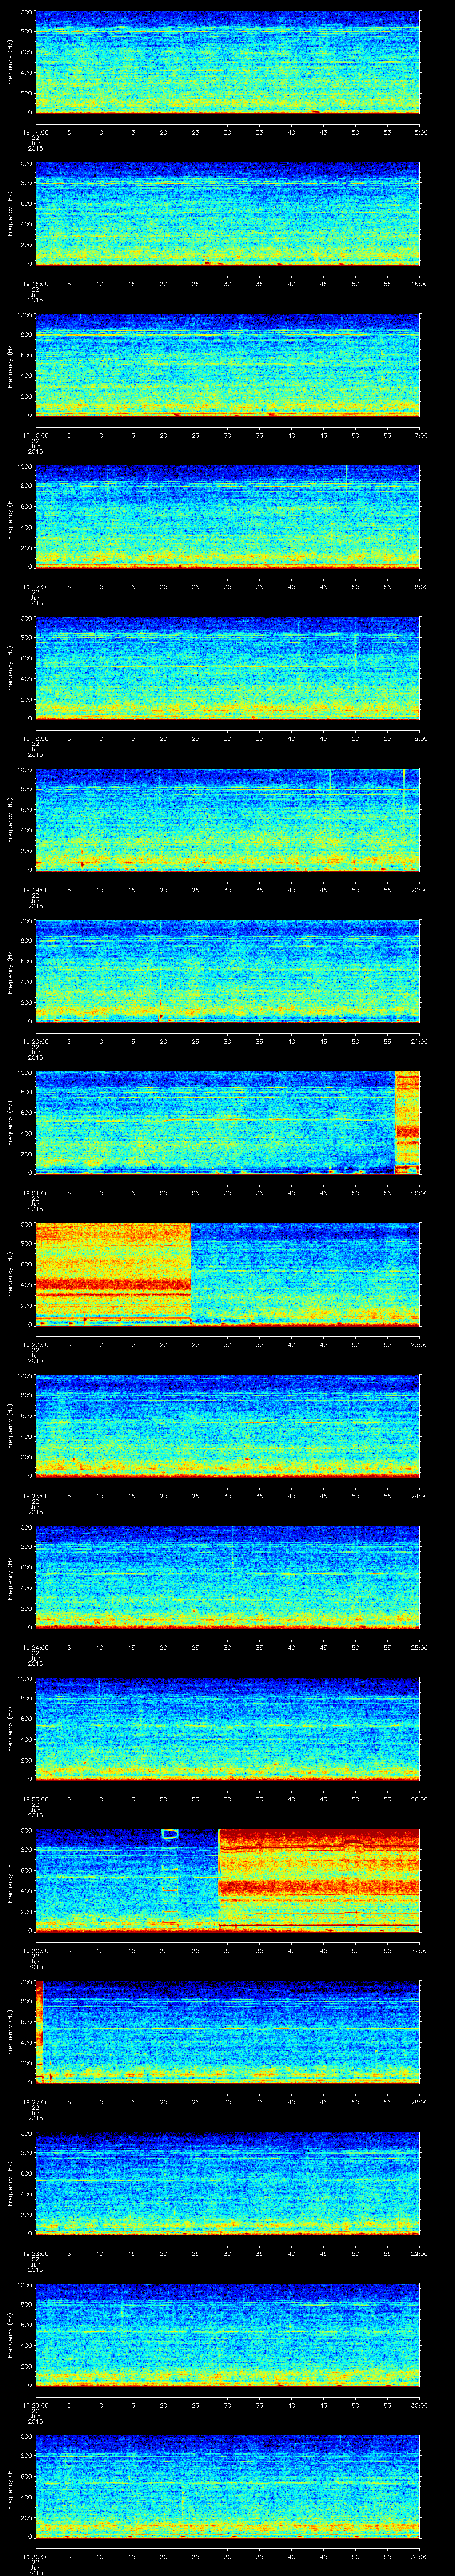Click the 19:21:00 start time label
The height and width of the screenshot is (2576, 455).
pyautogui.click(x=35, y=1193)
